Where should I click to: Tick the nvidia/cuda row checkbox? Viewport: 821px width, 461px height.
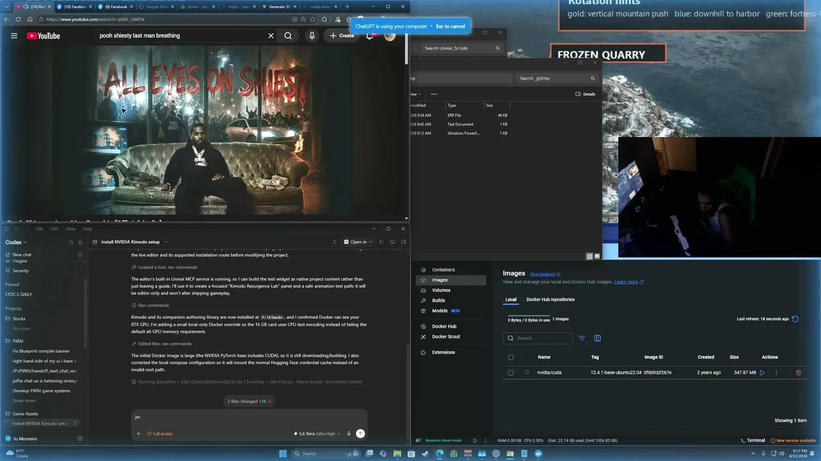point(511,373)
